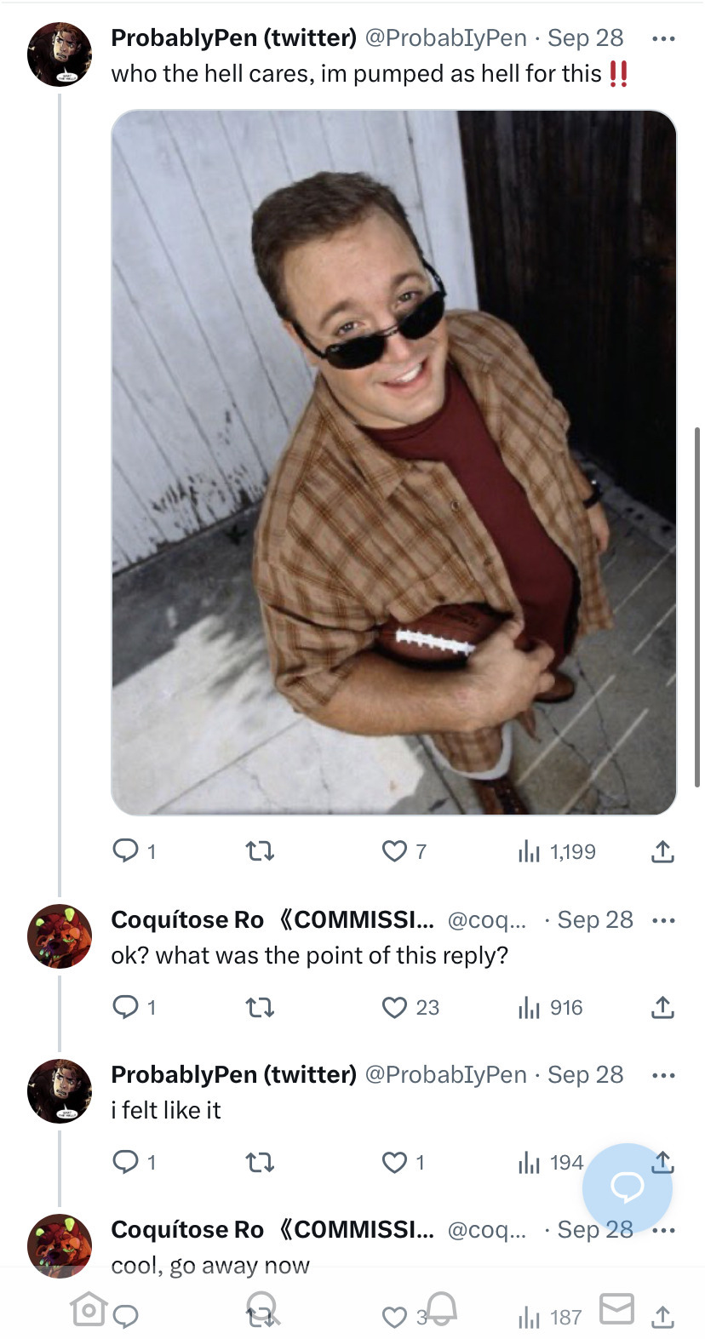Like the tweet with 23 likes
The width and height of the screenshot is (705, 1339).
pyautogui.click(x=394, y=1007)
